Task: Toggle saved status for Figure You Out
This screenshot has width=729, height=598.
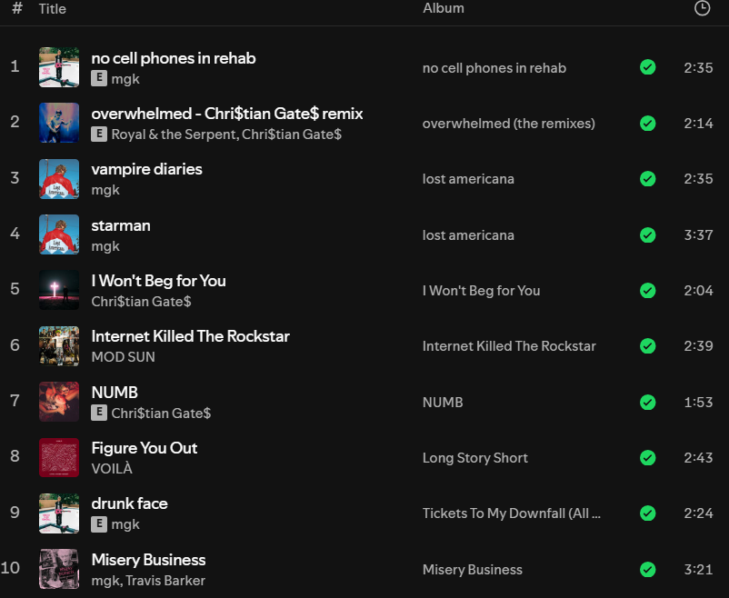Action: [647, 458]
